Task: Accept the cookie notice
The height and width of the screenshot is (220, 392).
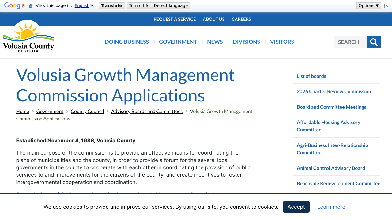Action: 296,207
